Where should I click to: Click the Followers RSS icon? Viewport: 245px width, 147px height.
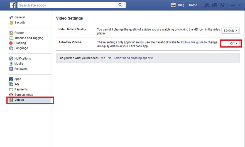pyautogui.click(x=11, y=69)
